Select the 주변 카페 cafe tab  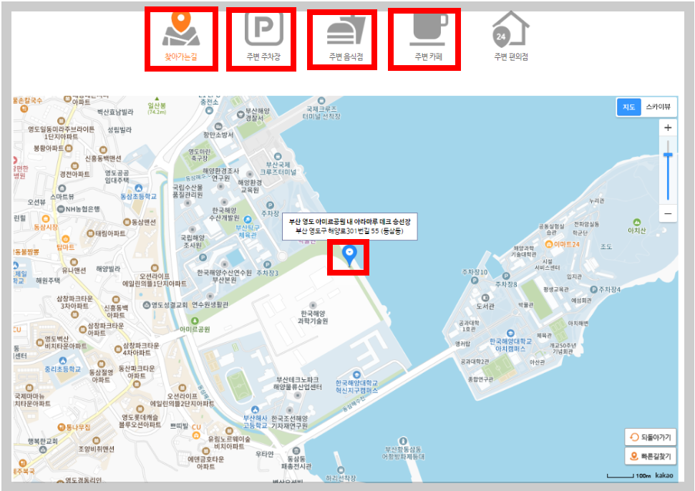pos(428,39)
